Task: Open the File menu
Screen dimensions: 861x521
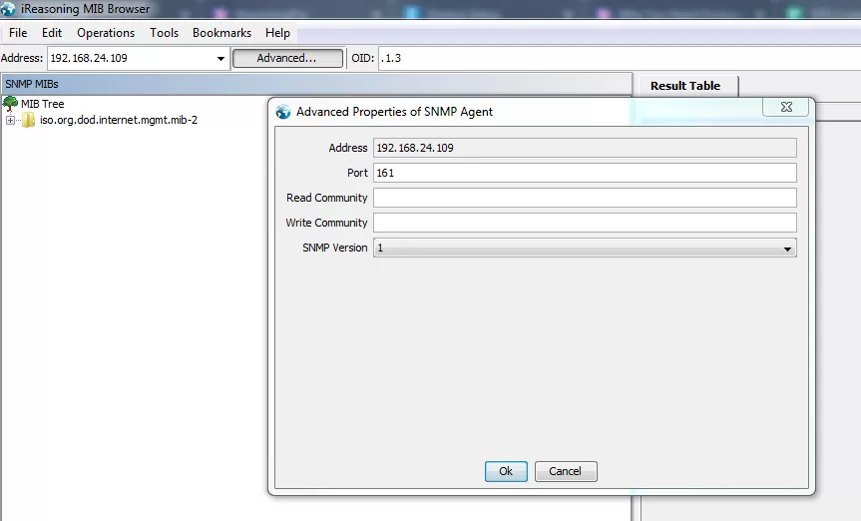Action: [x=18, y=33]
